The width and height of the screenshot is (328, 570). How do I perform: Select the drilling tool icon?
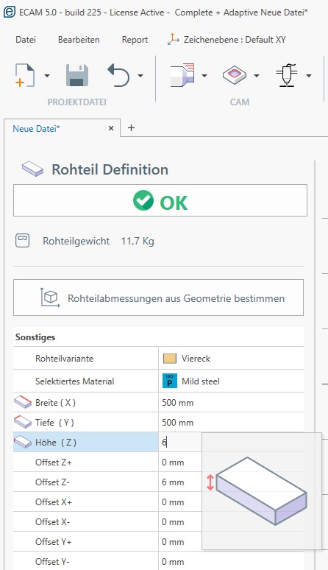coord(287,75)
